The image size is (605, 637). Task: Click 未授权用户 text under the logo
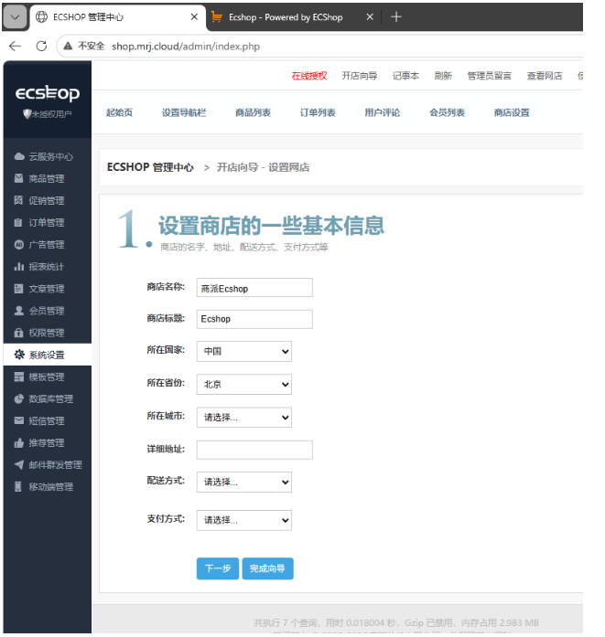(51, 114)
